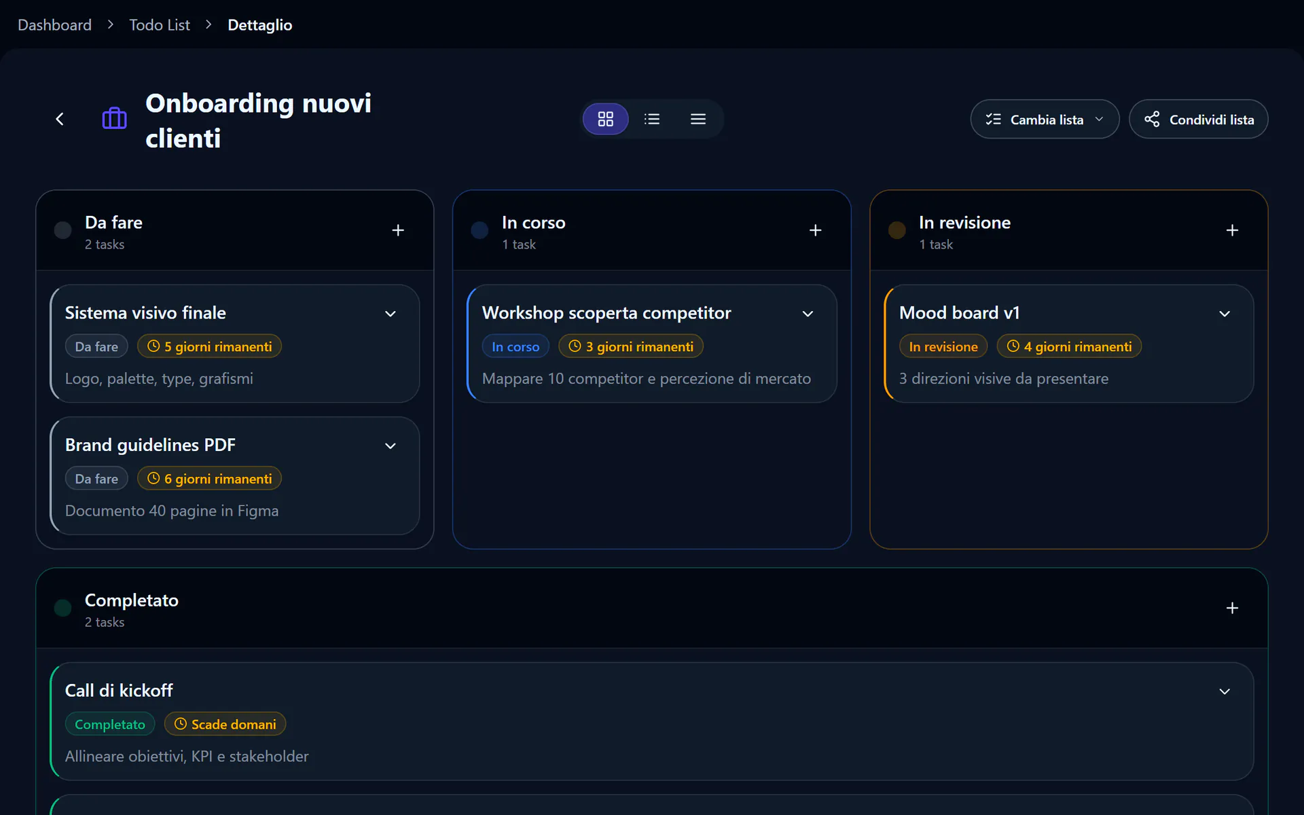Expand the Workshop scoperta competitor card
This screenshot has height=815, width=1304.
tap(808, 314)
